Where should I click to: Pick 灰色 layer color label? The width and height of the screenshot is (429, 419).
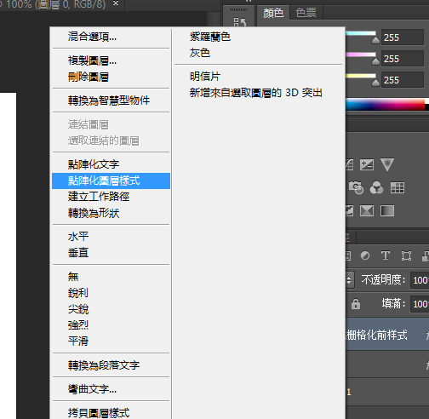(258, 53)
